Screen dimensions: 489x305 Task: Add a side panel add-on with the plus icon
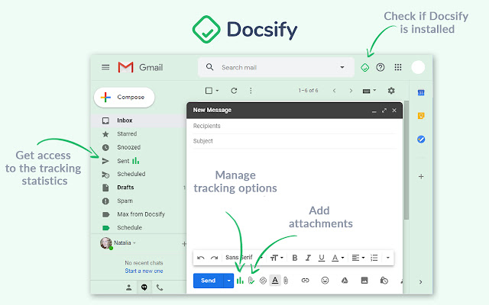click(421, 176)
